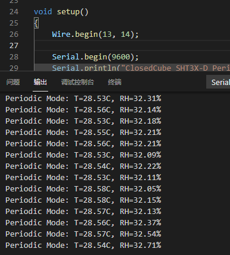
Task: Click output line RH=32.11%
Action: (x=83, y=178)
